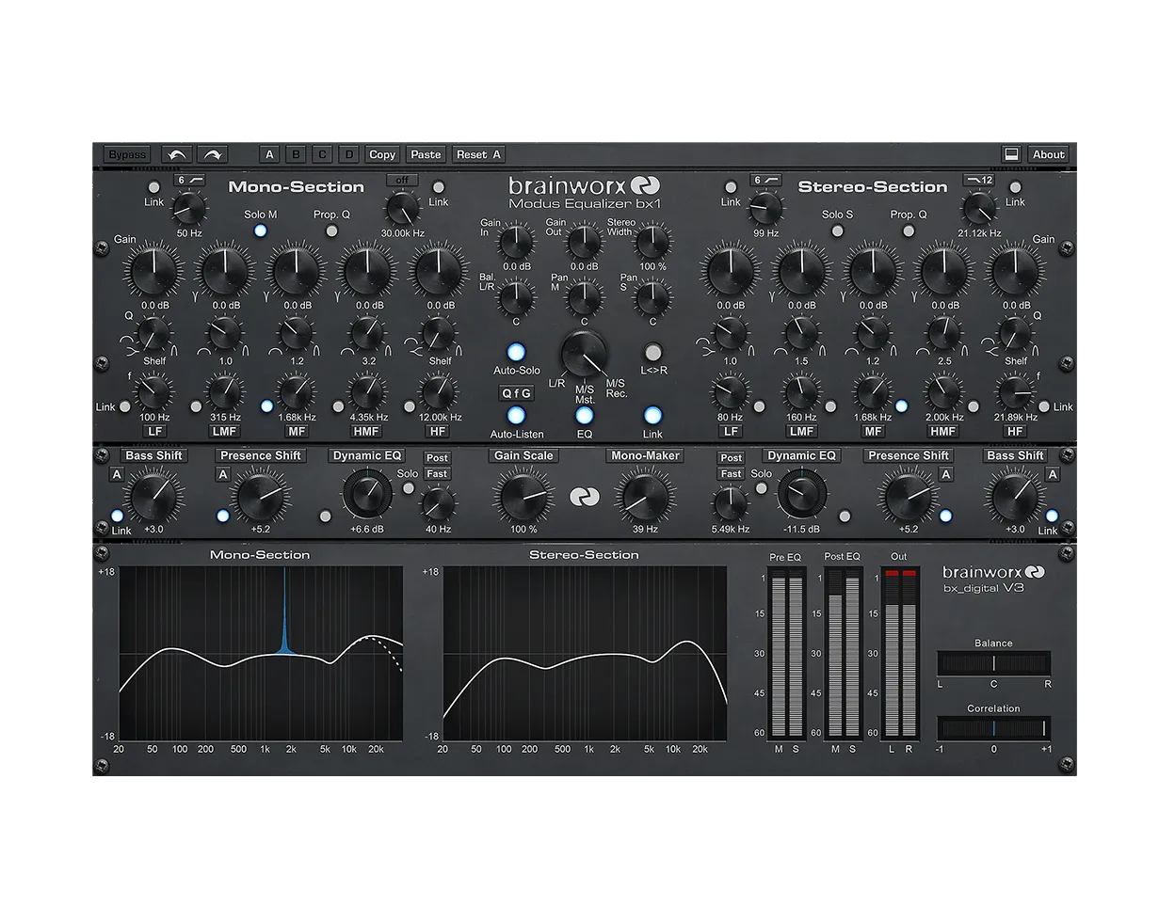Toggle Solo S in the Stereo-Section

coord(835,230)
